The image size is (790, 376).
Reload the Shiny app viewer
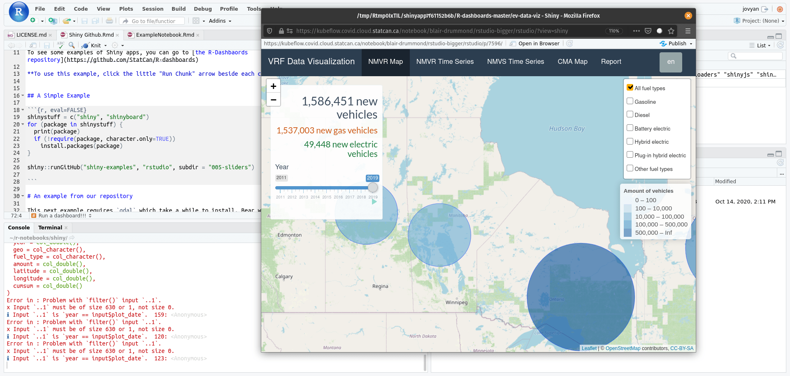(569, 44)
